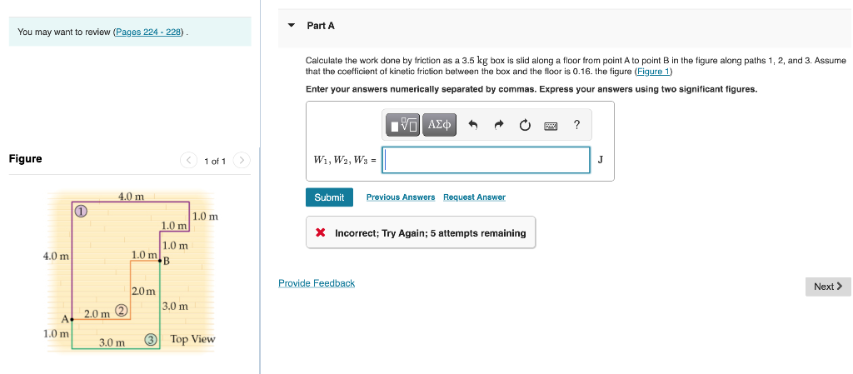Open the keyboard shortcuts icon
This screenshot has width=853, height=374.
coord(551,126)
